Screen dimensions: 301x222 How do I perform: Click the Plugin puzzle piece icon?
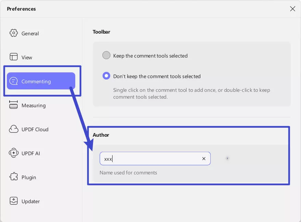pos(14,177)
